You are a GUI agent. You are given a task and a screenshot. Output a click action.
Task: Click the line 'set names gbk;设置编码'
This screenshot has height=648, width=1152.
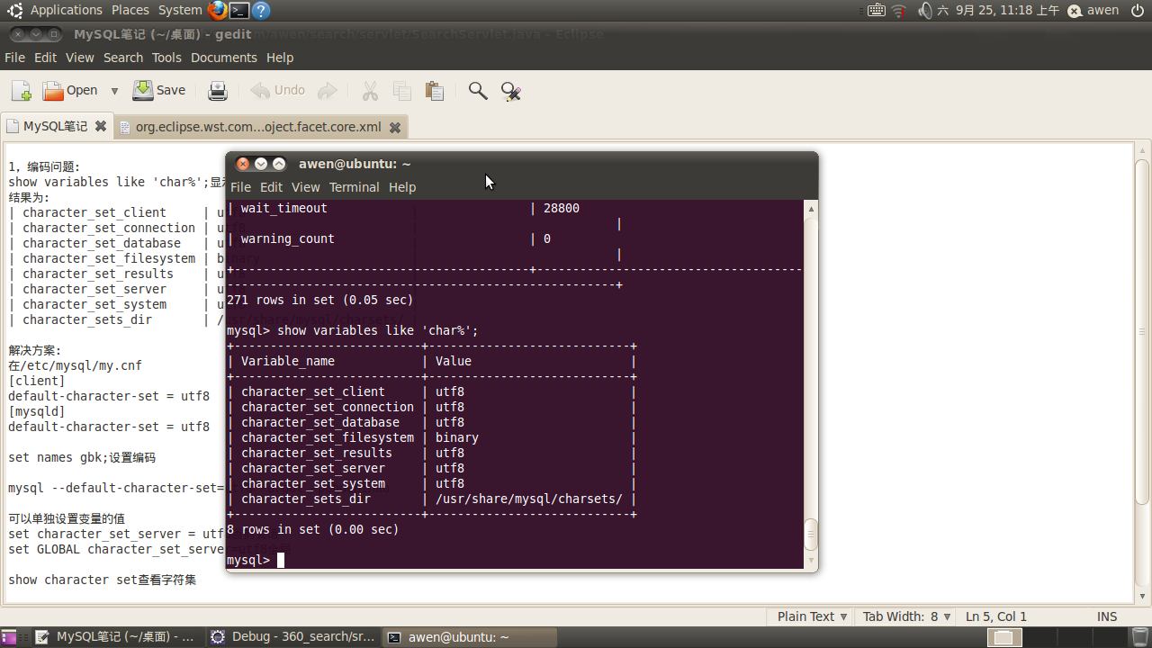(82, 457)
